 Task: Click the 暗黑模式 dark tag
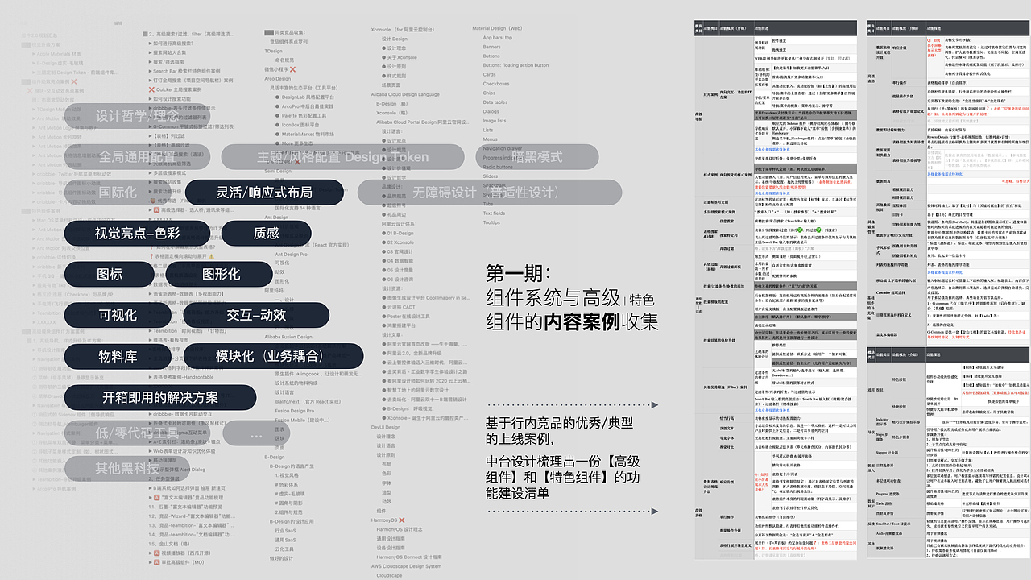point(537,157)
